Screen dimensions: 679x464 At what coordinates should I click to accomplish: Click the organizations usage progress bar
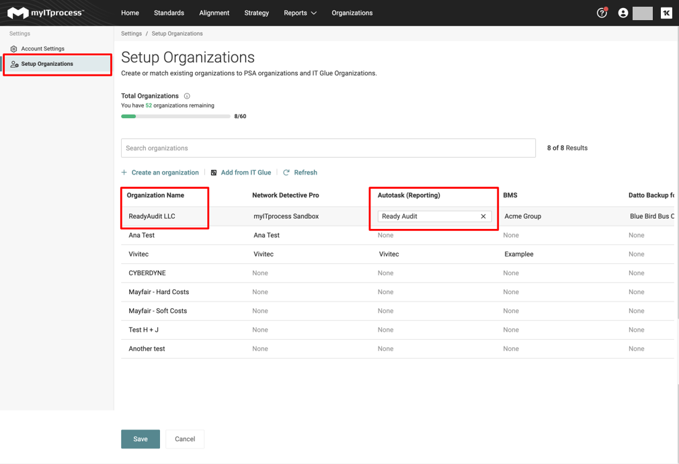click(176, 116)
